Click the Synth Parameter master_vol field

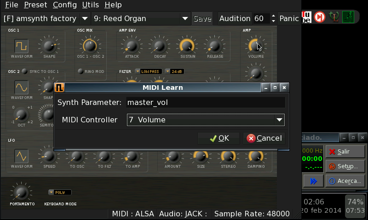(x=206, y=102)
